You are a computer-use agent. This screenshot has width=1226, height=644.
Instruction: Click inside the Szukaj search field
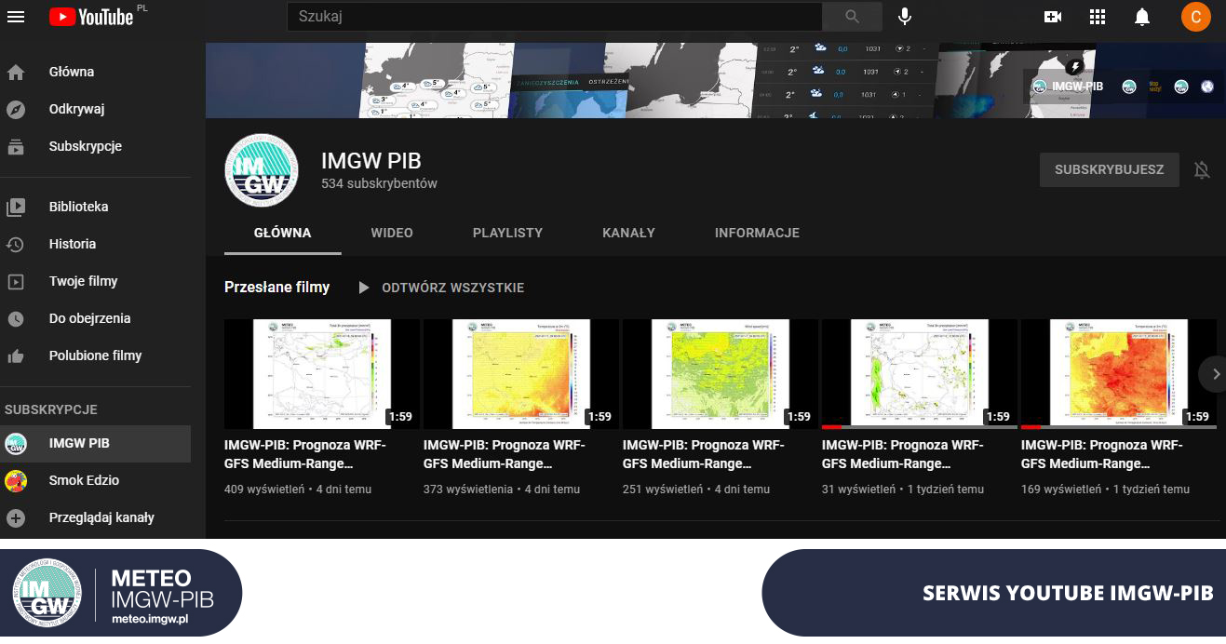pos(555,17)
